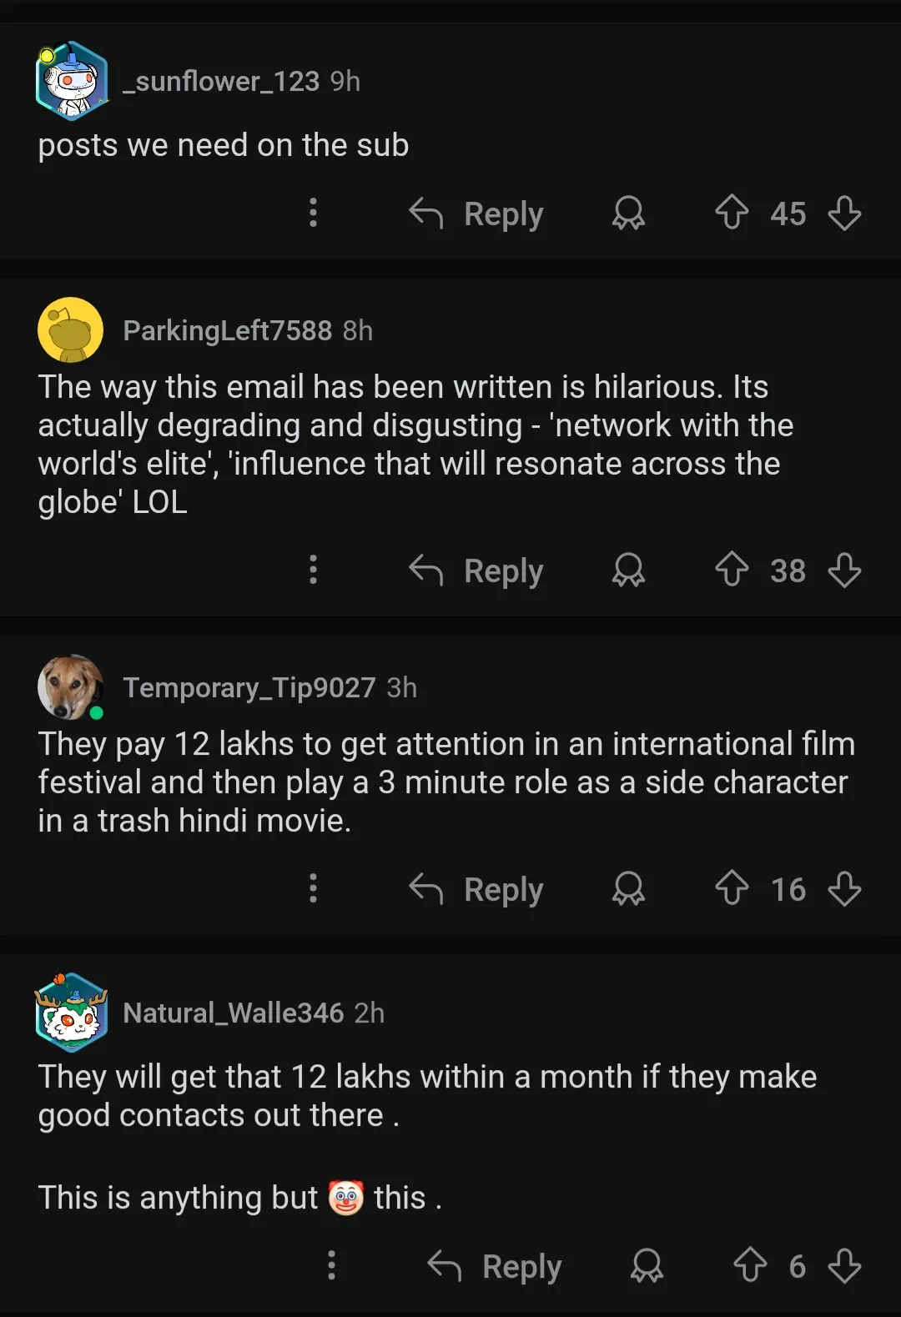Downvote ParkingLeft7588's comment with 38 votes
This screenshot has width=901, height=1317.
pyautogui.click(x=844, y=571)
